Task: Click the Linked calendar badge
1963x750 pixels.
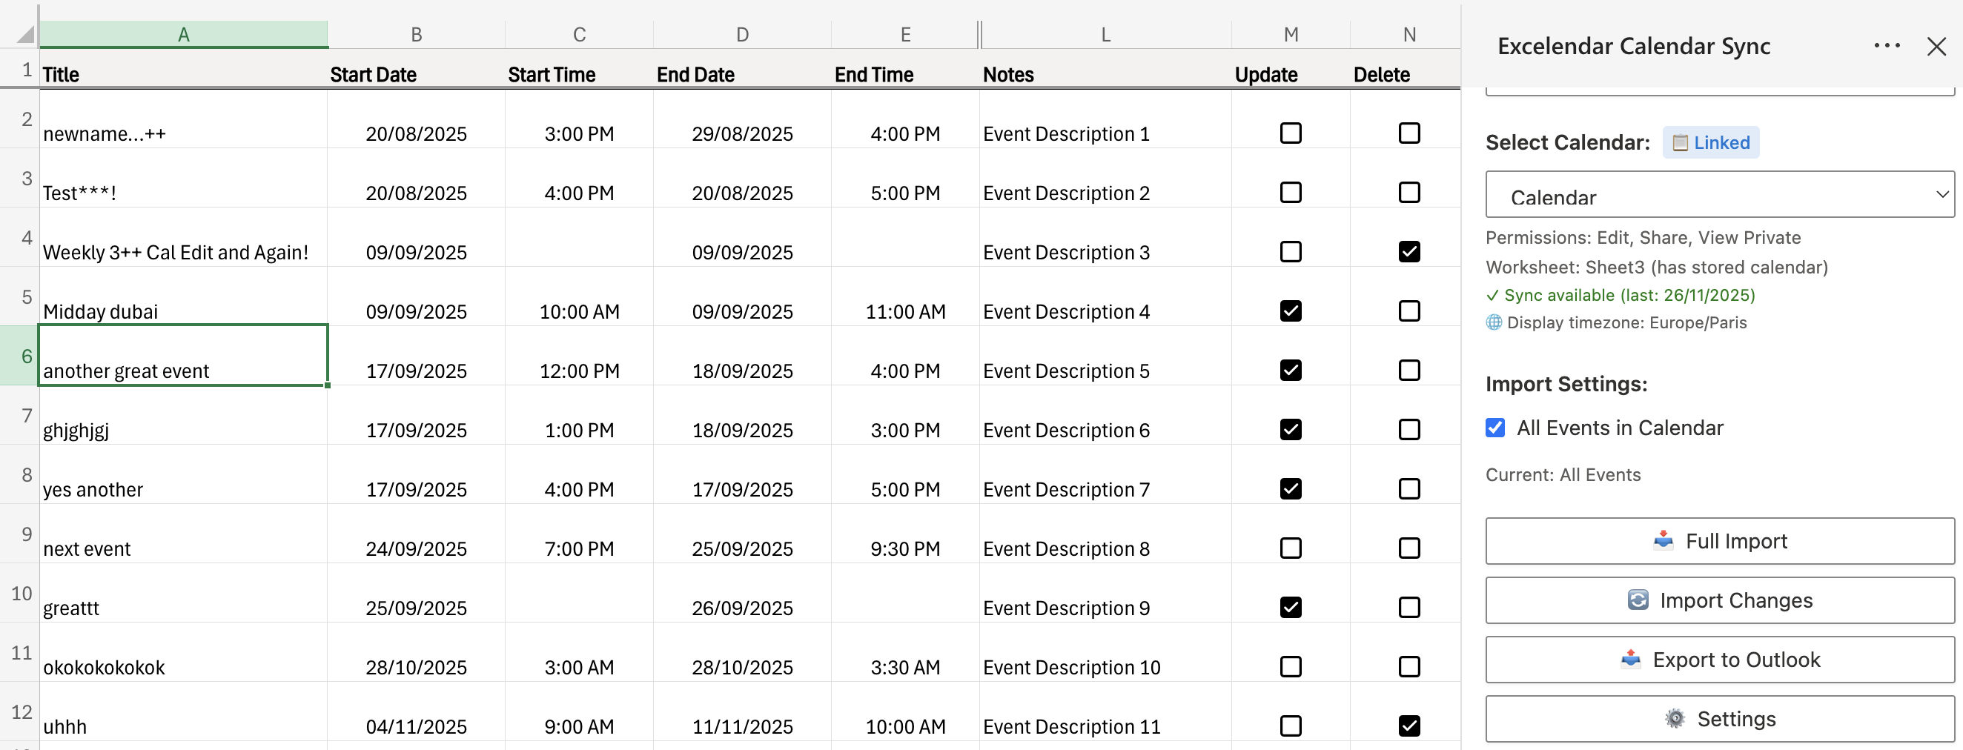Action: coord(1711,142)
